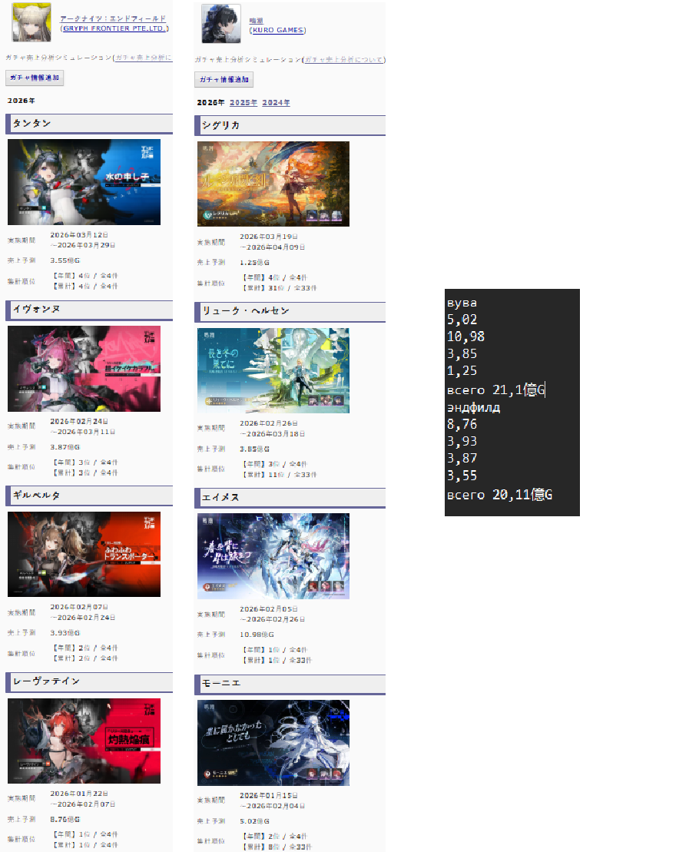Select the 2026年 label on Endfield page
689x852 pixels.
[22, 101]
